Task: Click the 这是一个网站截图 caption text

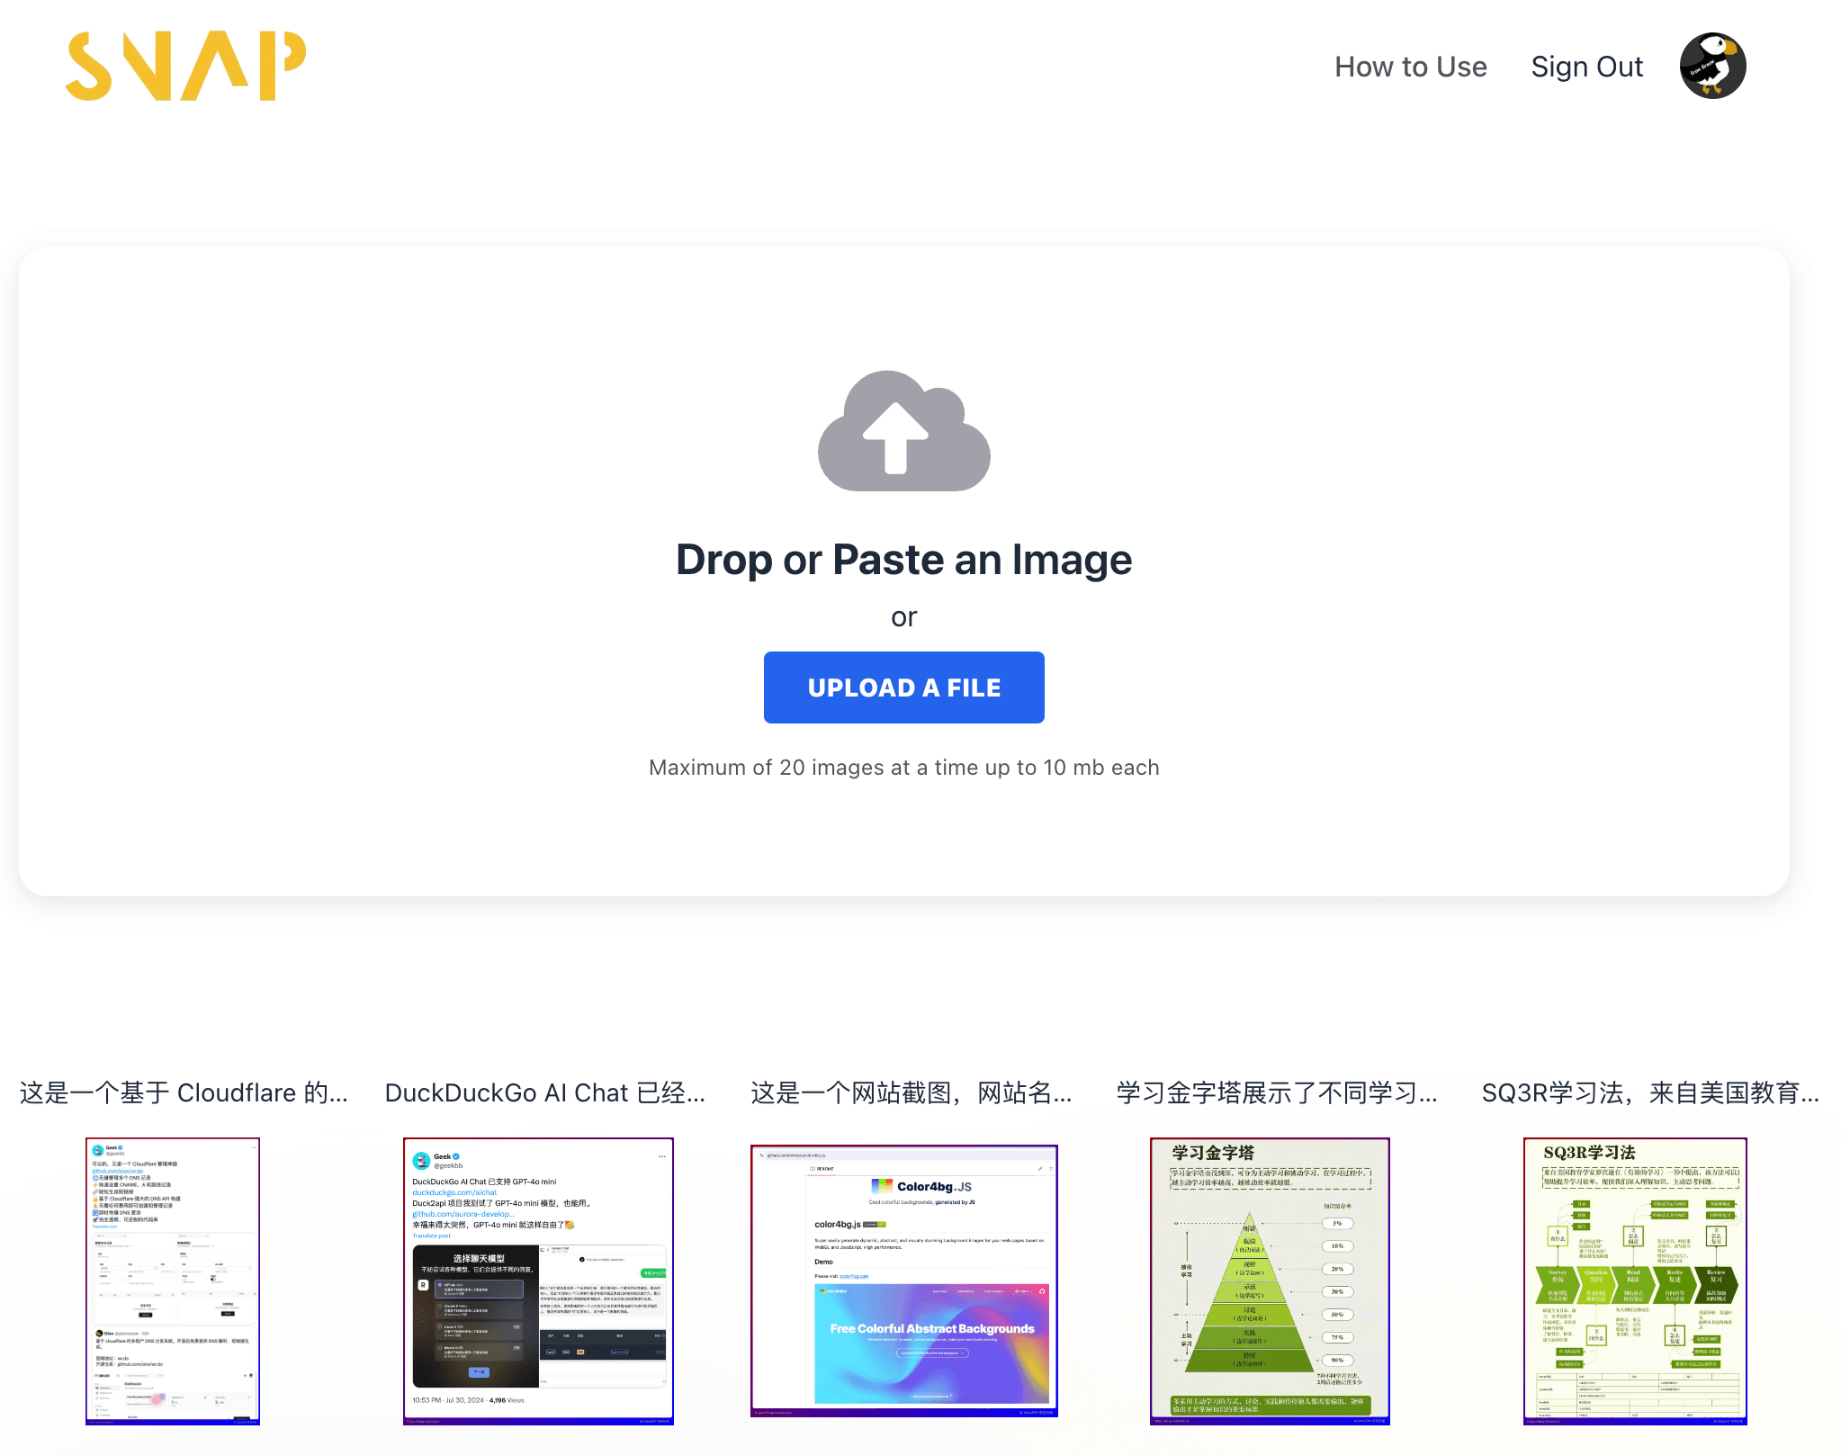Action: (910, 1092)
